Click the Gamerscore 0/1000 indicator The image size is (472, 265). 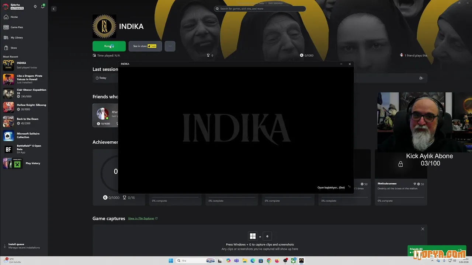[x=307, y=55]
